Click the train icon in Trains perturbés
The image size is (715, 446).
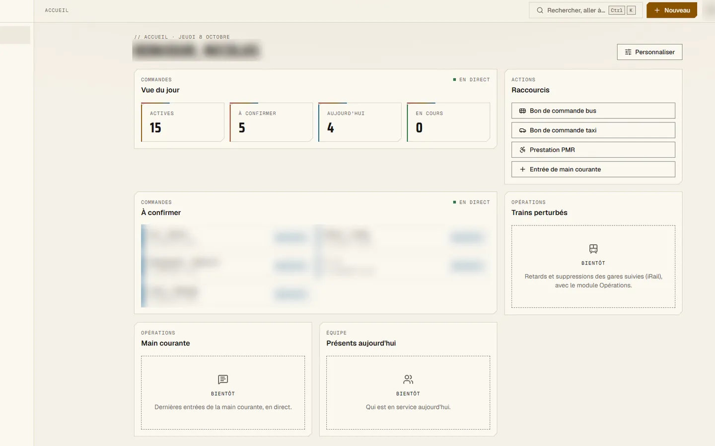click(593, 249)
